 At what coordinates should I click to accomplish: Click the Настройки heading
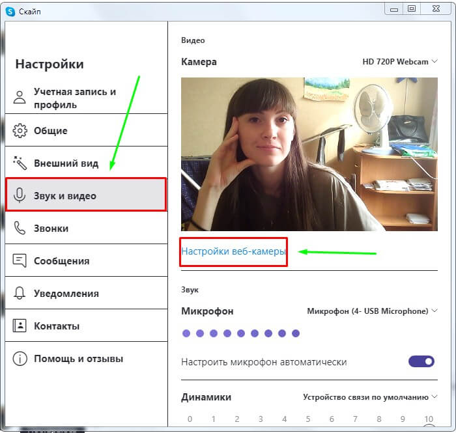pyautogui.click(x=50, y=64)
